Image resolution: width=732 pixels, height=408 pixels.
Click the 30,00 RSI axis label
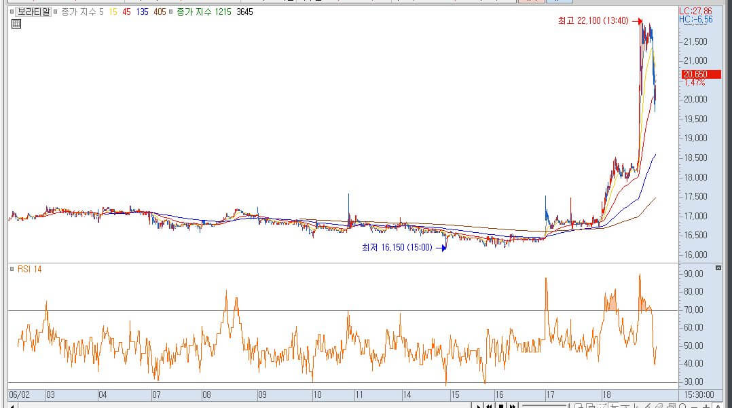click(694, 382)
